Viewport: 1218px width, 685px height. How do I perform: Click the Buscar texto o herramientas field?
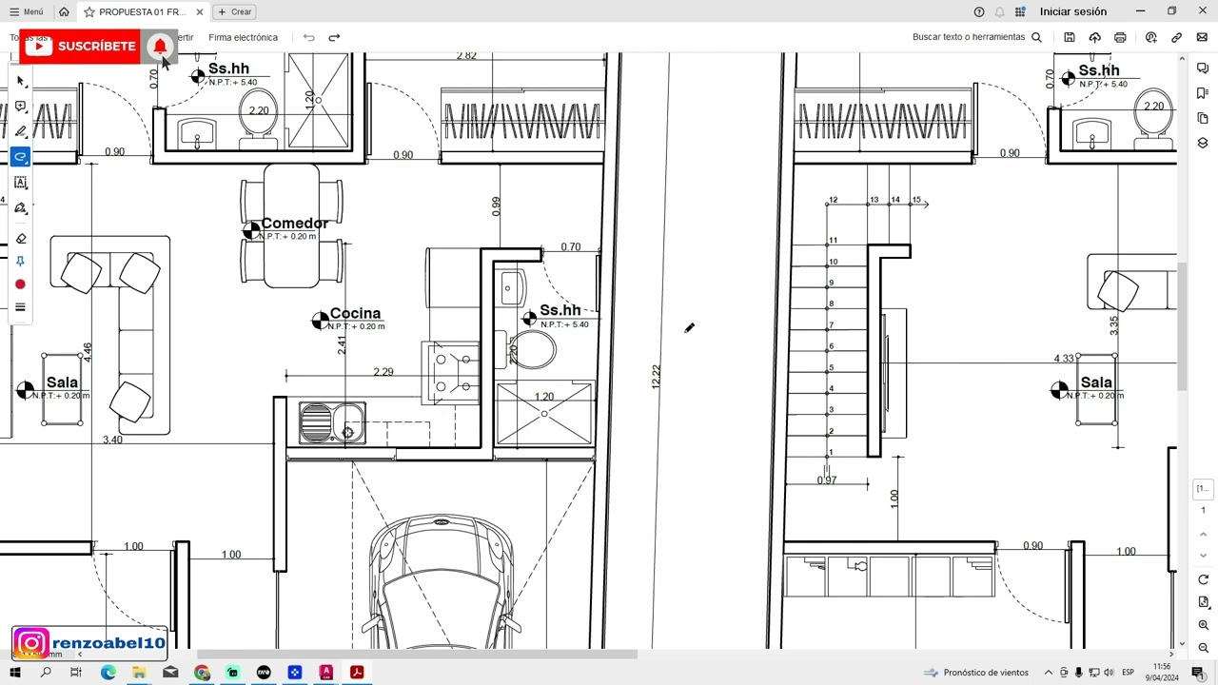coord(977,37)
